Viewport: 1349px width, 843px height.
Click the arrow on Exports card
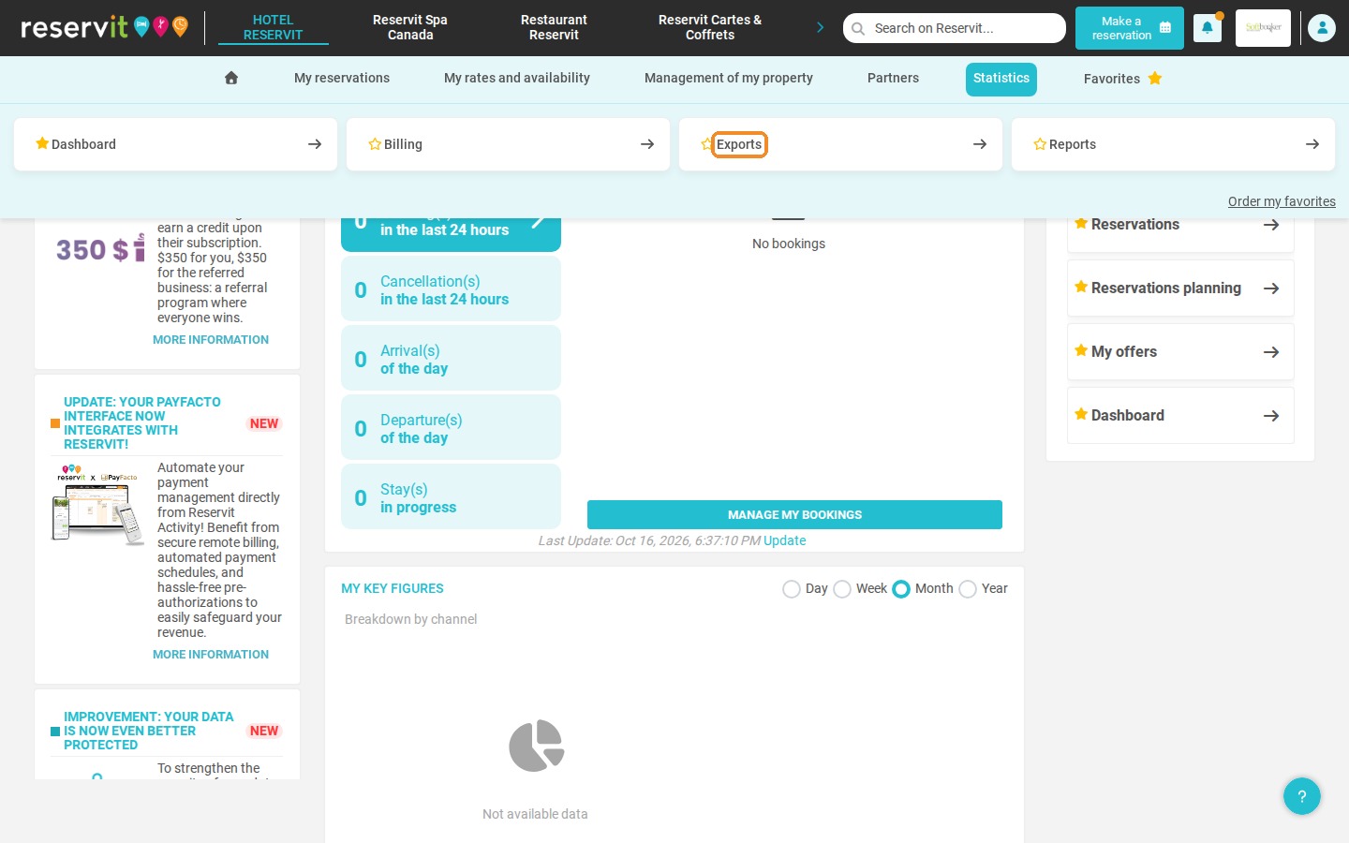tap(980, 144)
